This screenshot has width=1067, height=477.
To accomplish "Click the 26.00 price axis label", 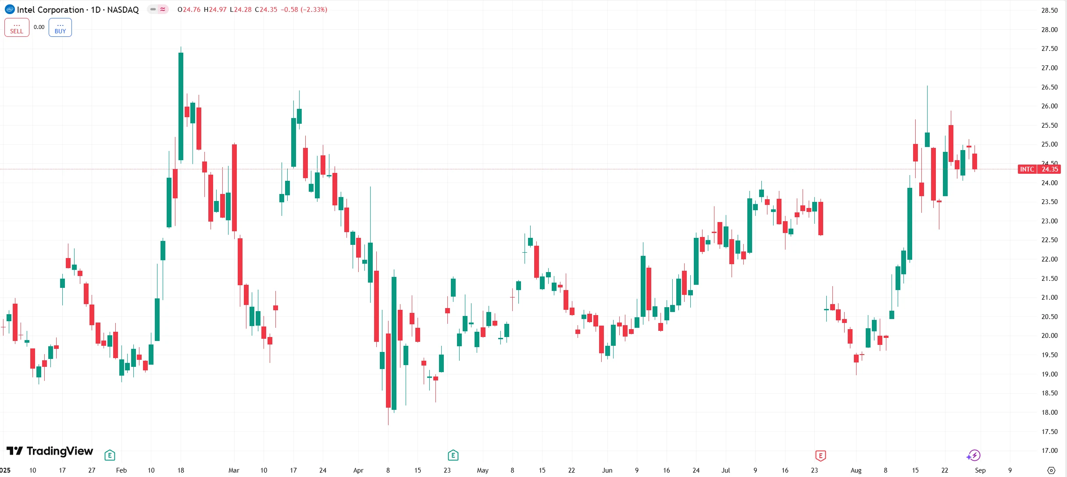I will [x=1049, y=106].
